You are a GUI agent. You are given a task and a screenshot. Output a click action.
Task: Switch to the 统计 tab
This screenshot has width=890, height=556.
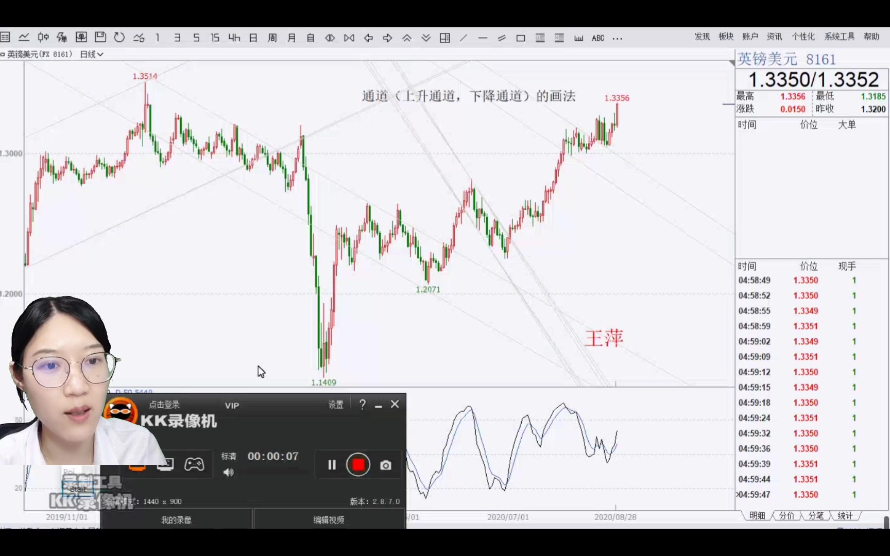(845, 515)
